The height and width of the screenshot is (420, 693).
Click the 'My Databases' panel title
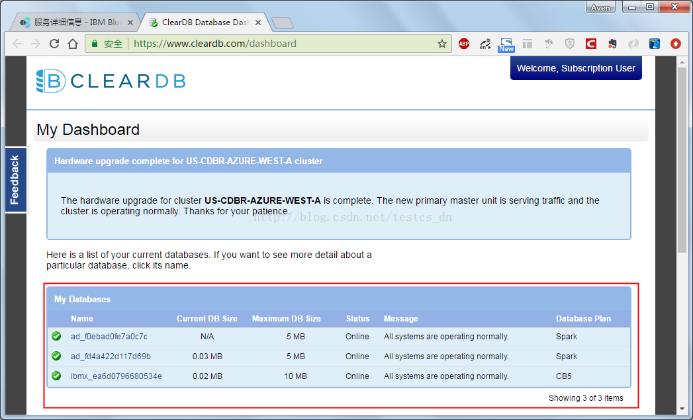coord(82,299)
